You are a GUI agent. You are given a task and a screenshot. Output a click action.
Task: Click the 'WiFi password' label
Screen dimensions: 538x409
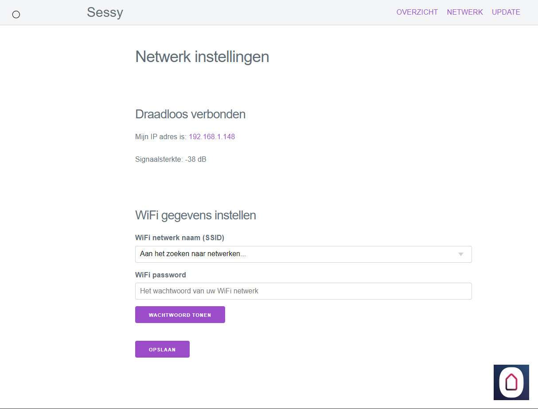160,275
